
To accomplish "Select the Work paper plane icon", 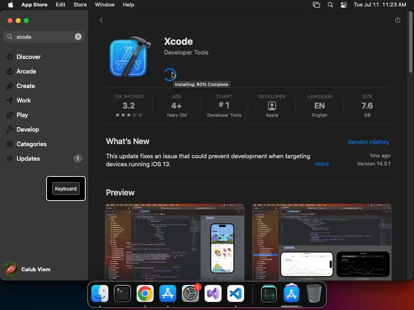I will click(x=10, y=100).
